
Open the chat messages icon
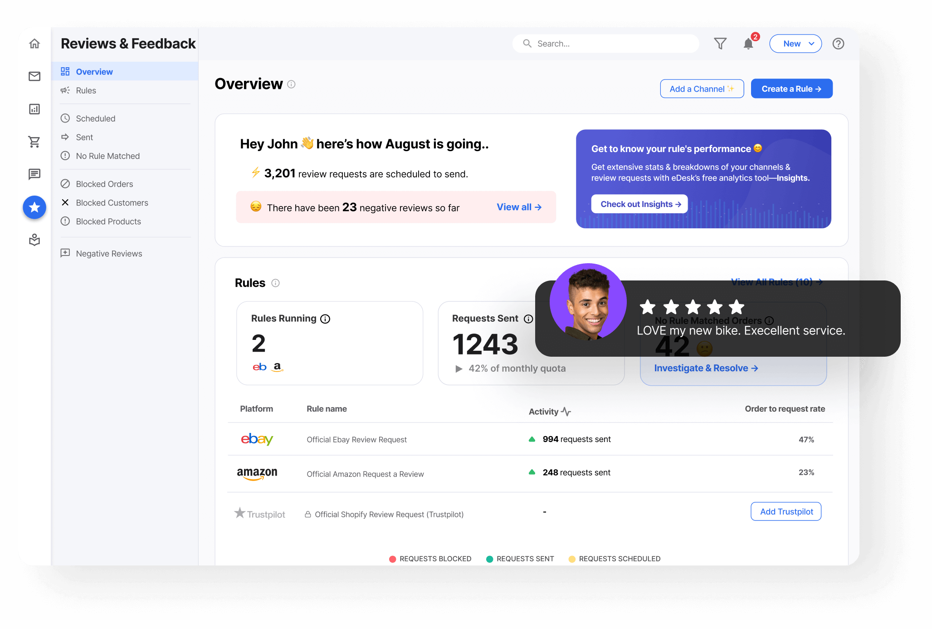coord(34,174)
